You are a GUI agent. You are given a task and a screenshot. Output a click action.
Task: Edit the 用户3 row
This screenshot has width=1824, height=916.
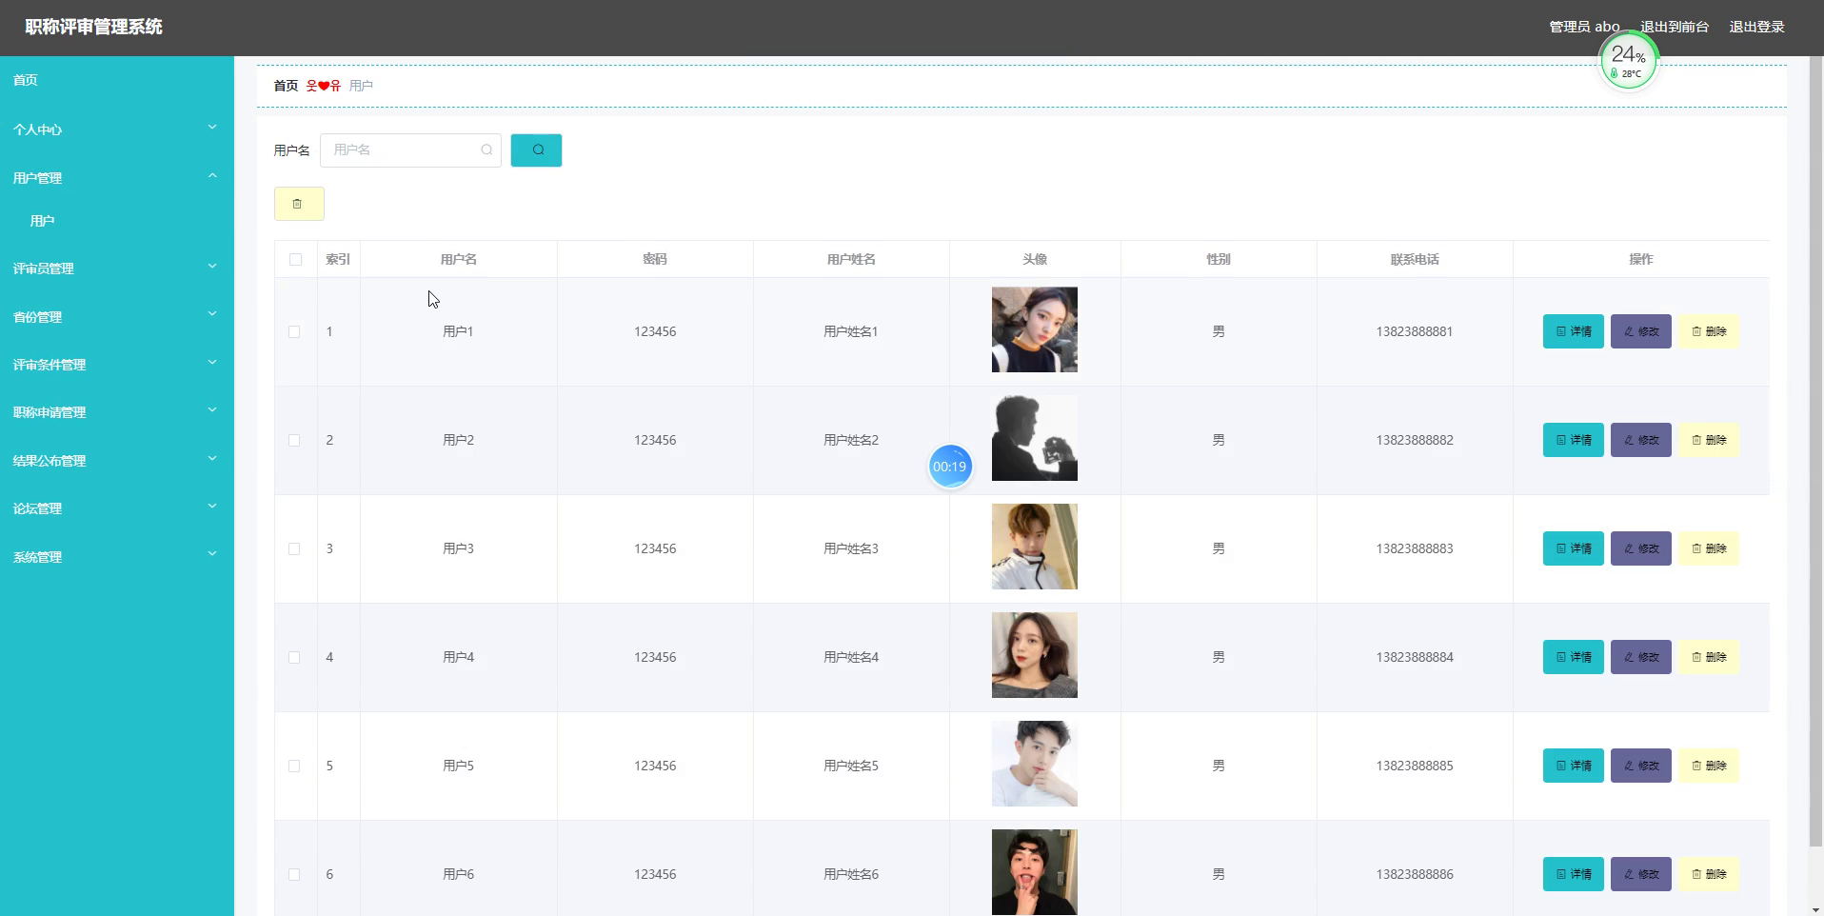[1640, 548]
